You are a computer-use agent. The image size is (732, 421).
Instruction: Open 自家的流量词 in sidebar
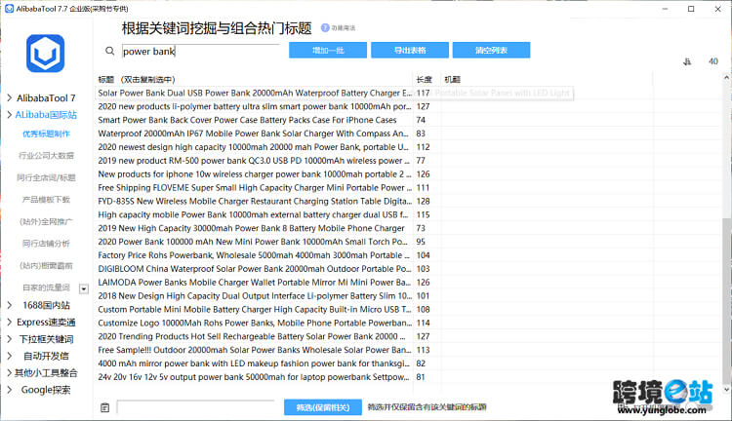tap(46, 287)
